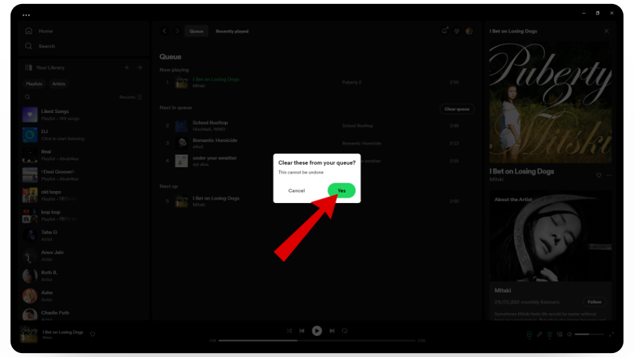
Task: Open the profile avatar menu
Action: (470, 31)
